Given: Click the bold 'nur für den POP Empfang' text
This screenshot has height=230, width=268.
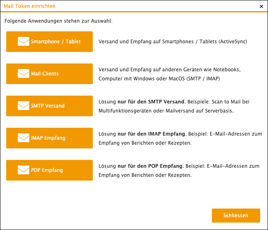Looking at the screenshot, I should tap(150, 166).
